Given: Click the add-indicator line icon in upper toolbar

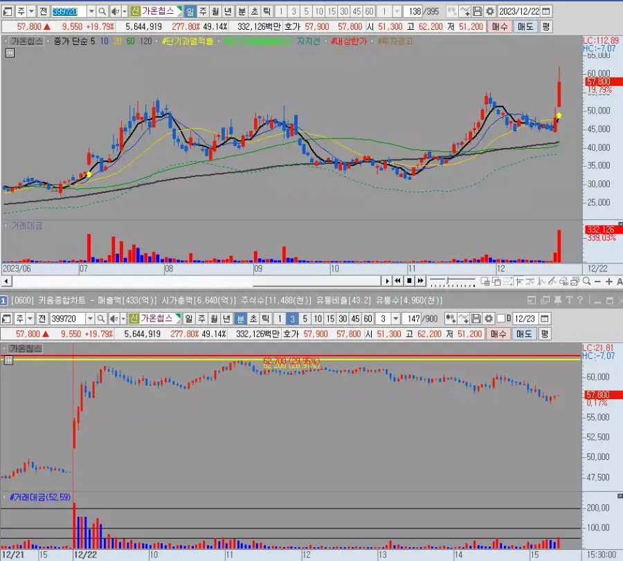Looking at the screenshot, I should [465, 11].
